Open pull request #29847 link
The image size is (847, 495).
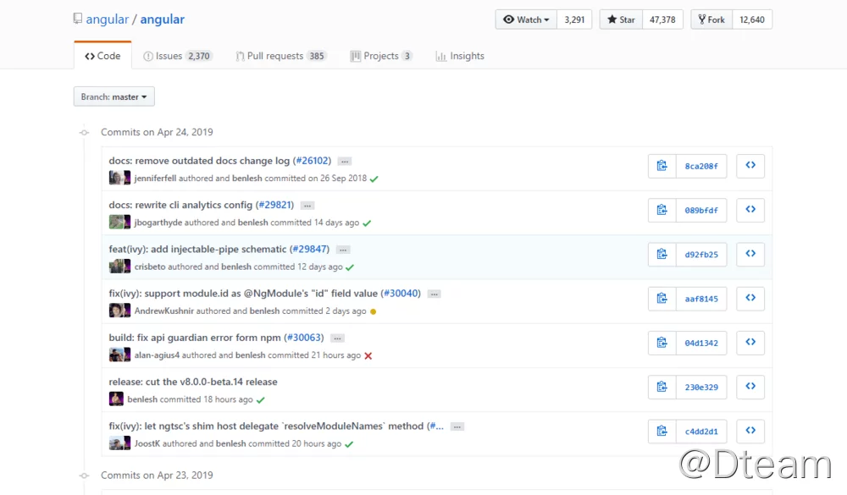coord(309,249)
